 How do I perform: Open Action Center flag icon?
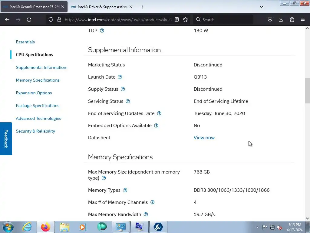(265, 227)
